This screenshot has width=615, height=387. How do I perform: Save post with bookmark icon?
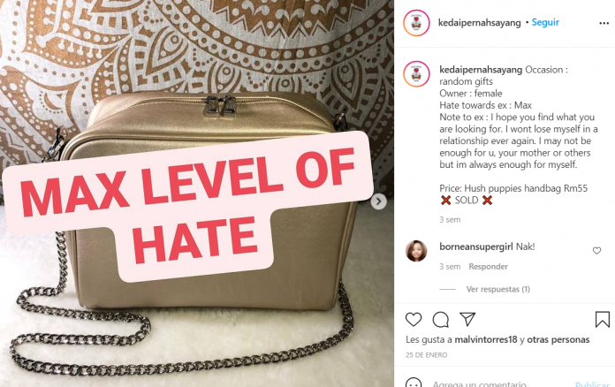pos(602,319)
